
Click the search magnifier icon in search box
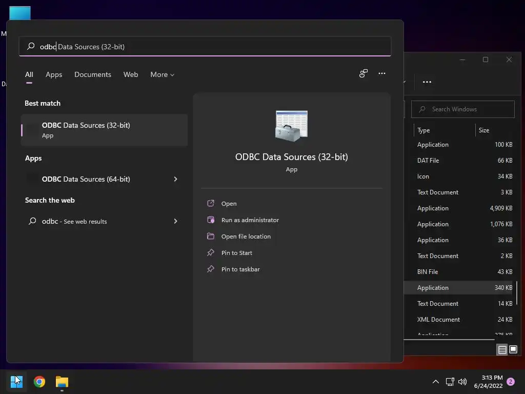[31, 46]
